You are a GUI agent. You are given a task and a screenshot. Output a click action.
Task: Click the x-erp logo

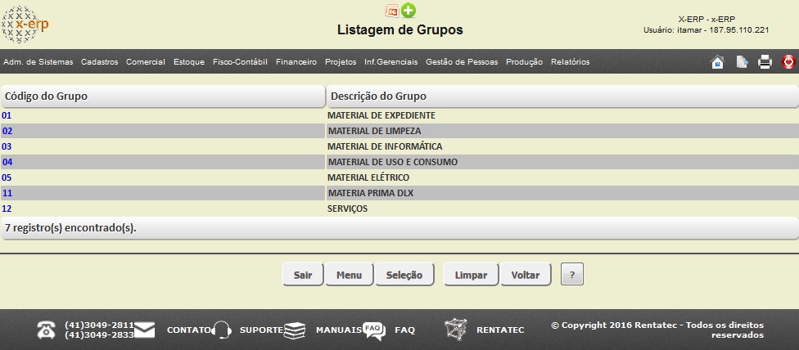pyautogui.click(x=25, y=24)
